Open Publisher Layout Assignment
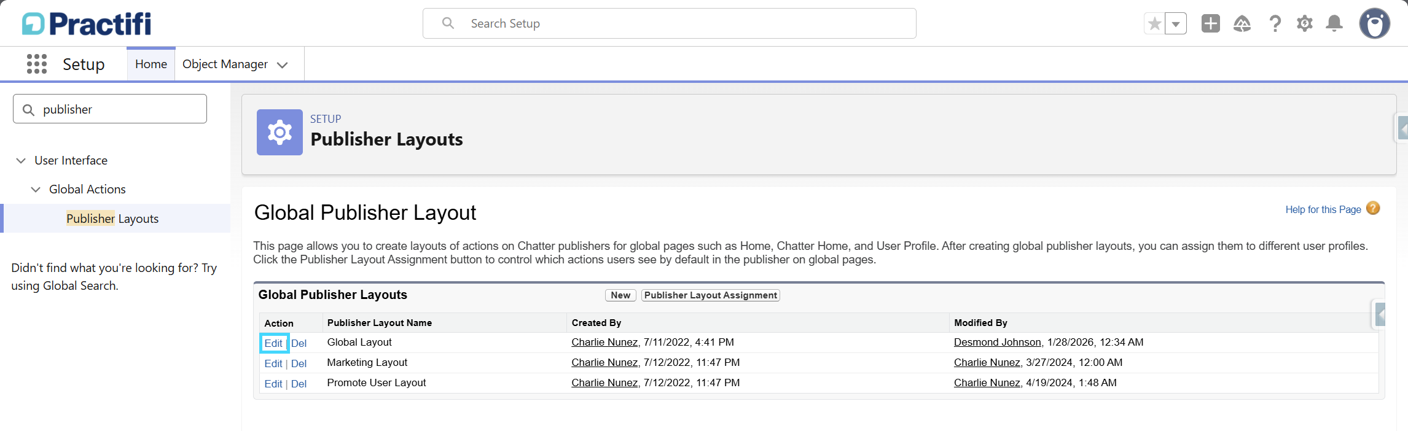Viewport: 1408px width, 431px height. click(711, 295)
